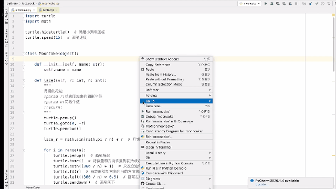Fold the __init__ method at line 10
The height and width of the screenshot is (189, 336).
pos(24,64)
